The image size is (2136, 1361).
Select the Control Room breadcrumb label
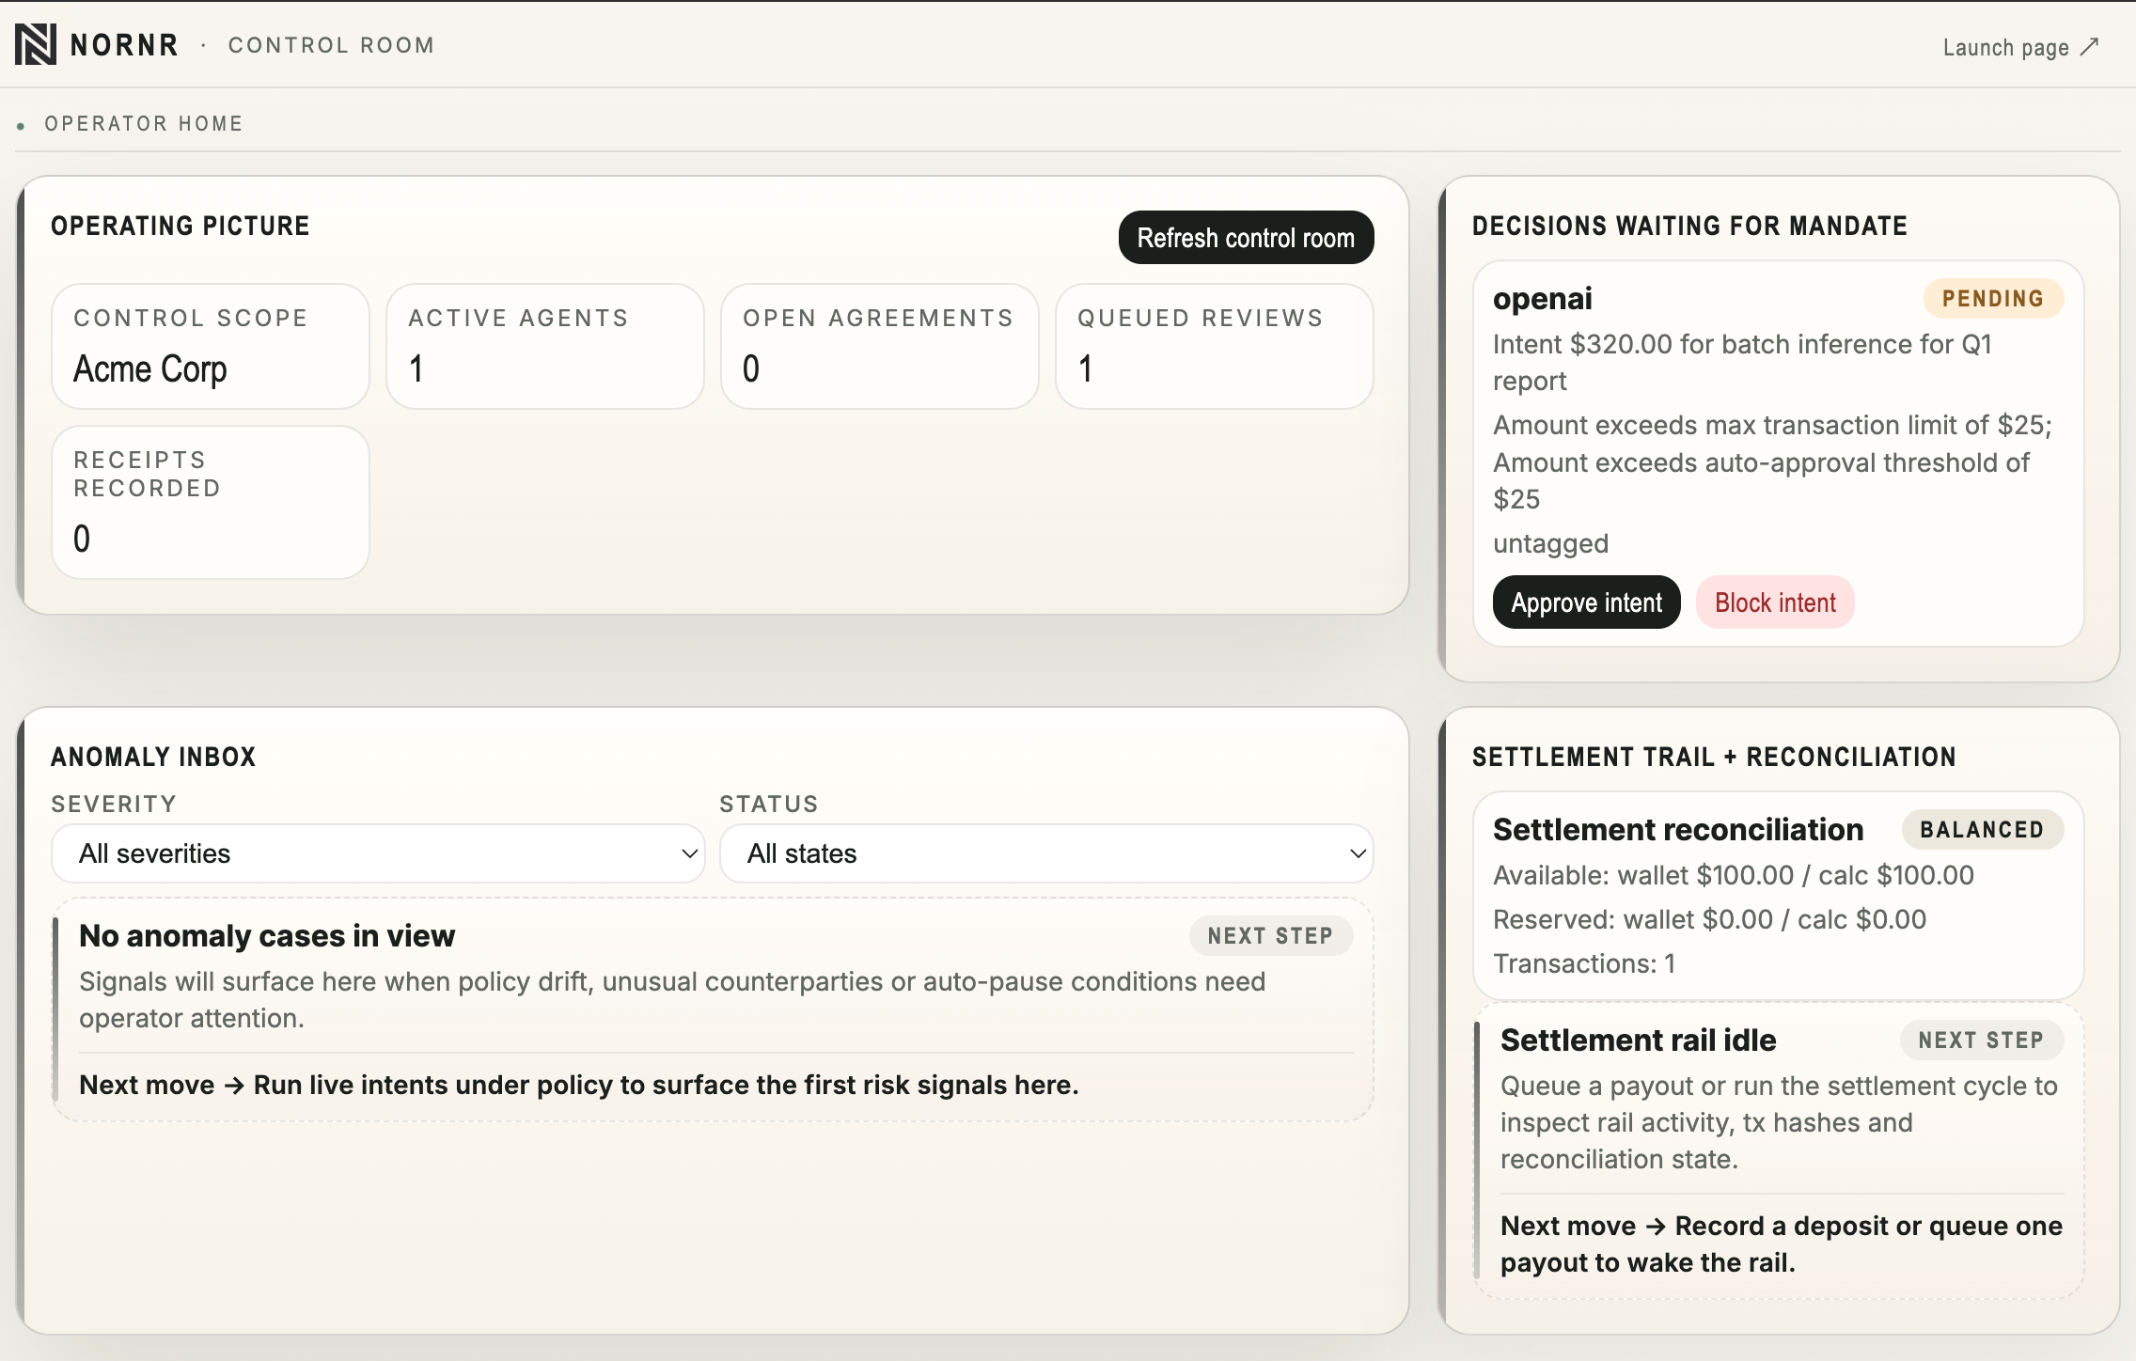(330, 44)
